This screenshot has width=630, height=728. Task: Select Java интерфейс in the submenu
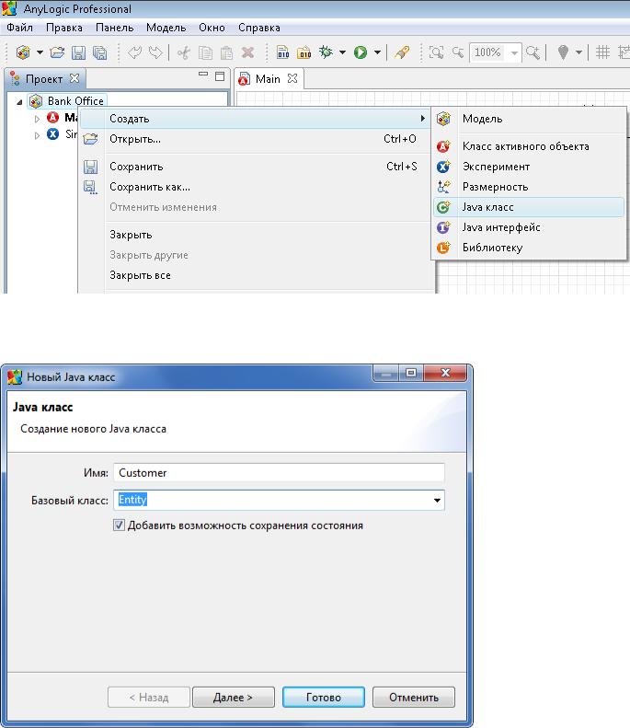[x=529, y=227]
